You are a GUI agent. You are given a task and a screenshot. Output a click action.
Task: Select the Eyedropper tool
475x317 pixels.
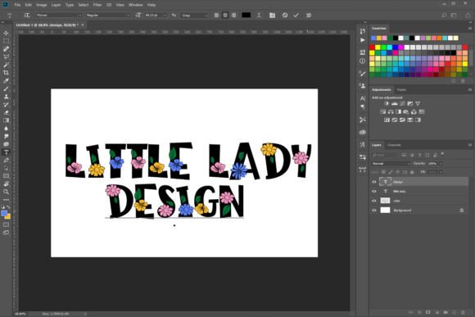(x=6, y=80)
